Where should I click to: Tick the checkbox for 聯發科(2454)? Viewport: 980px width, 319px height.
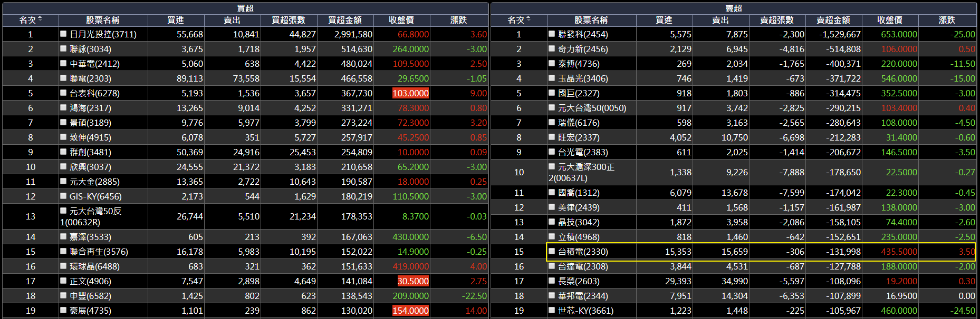[x=552, y=34]
